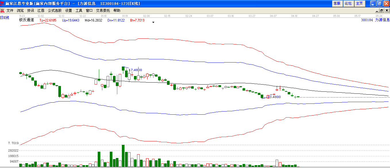Click the 282022 volume axis label
Viewport: 390px width, 168px height.
(x=14, y=151)
